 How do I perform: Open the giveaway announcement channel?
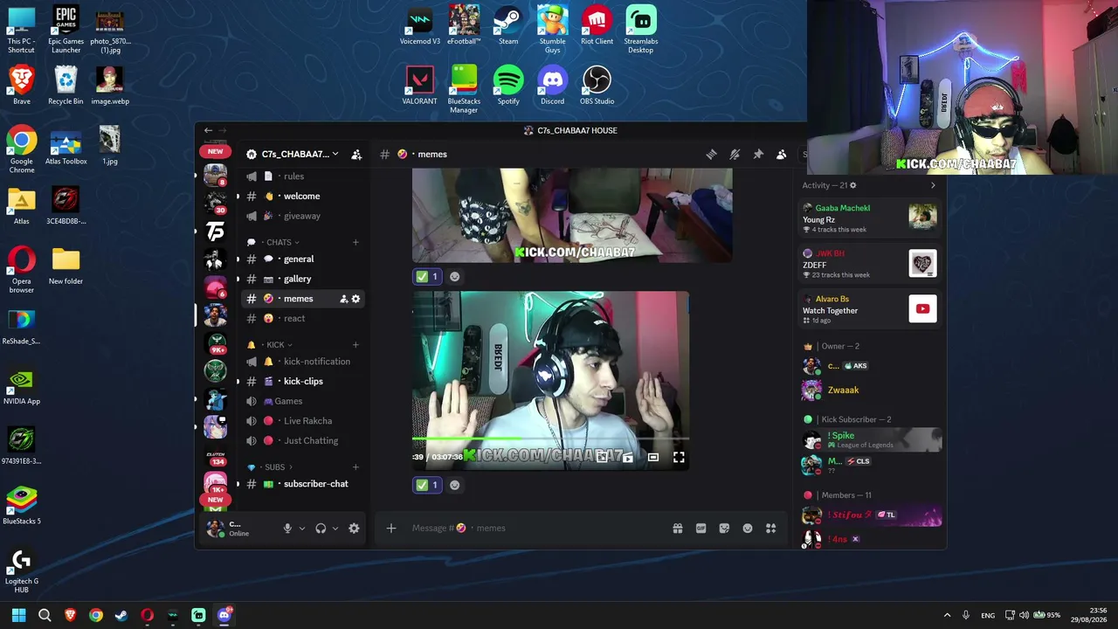[302, 216]
